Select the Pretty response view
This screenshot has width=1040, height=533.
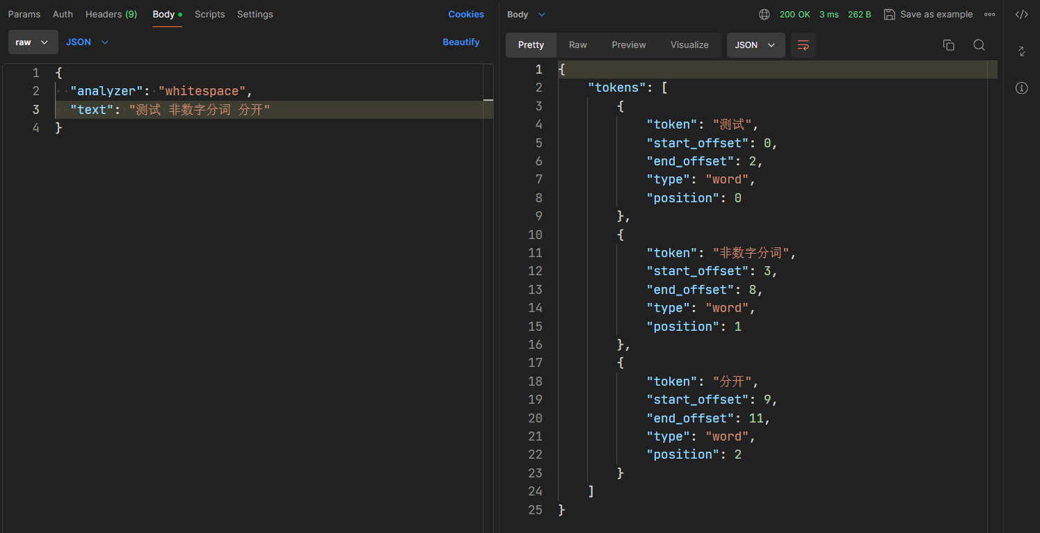click(531, 44)
